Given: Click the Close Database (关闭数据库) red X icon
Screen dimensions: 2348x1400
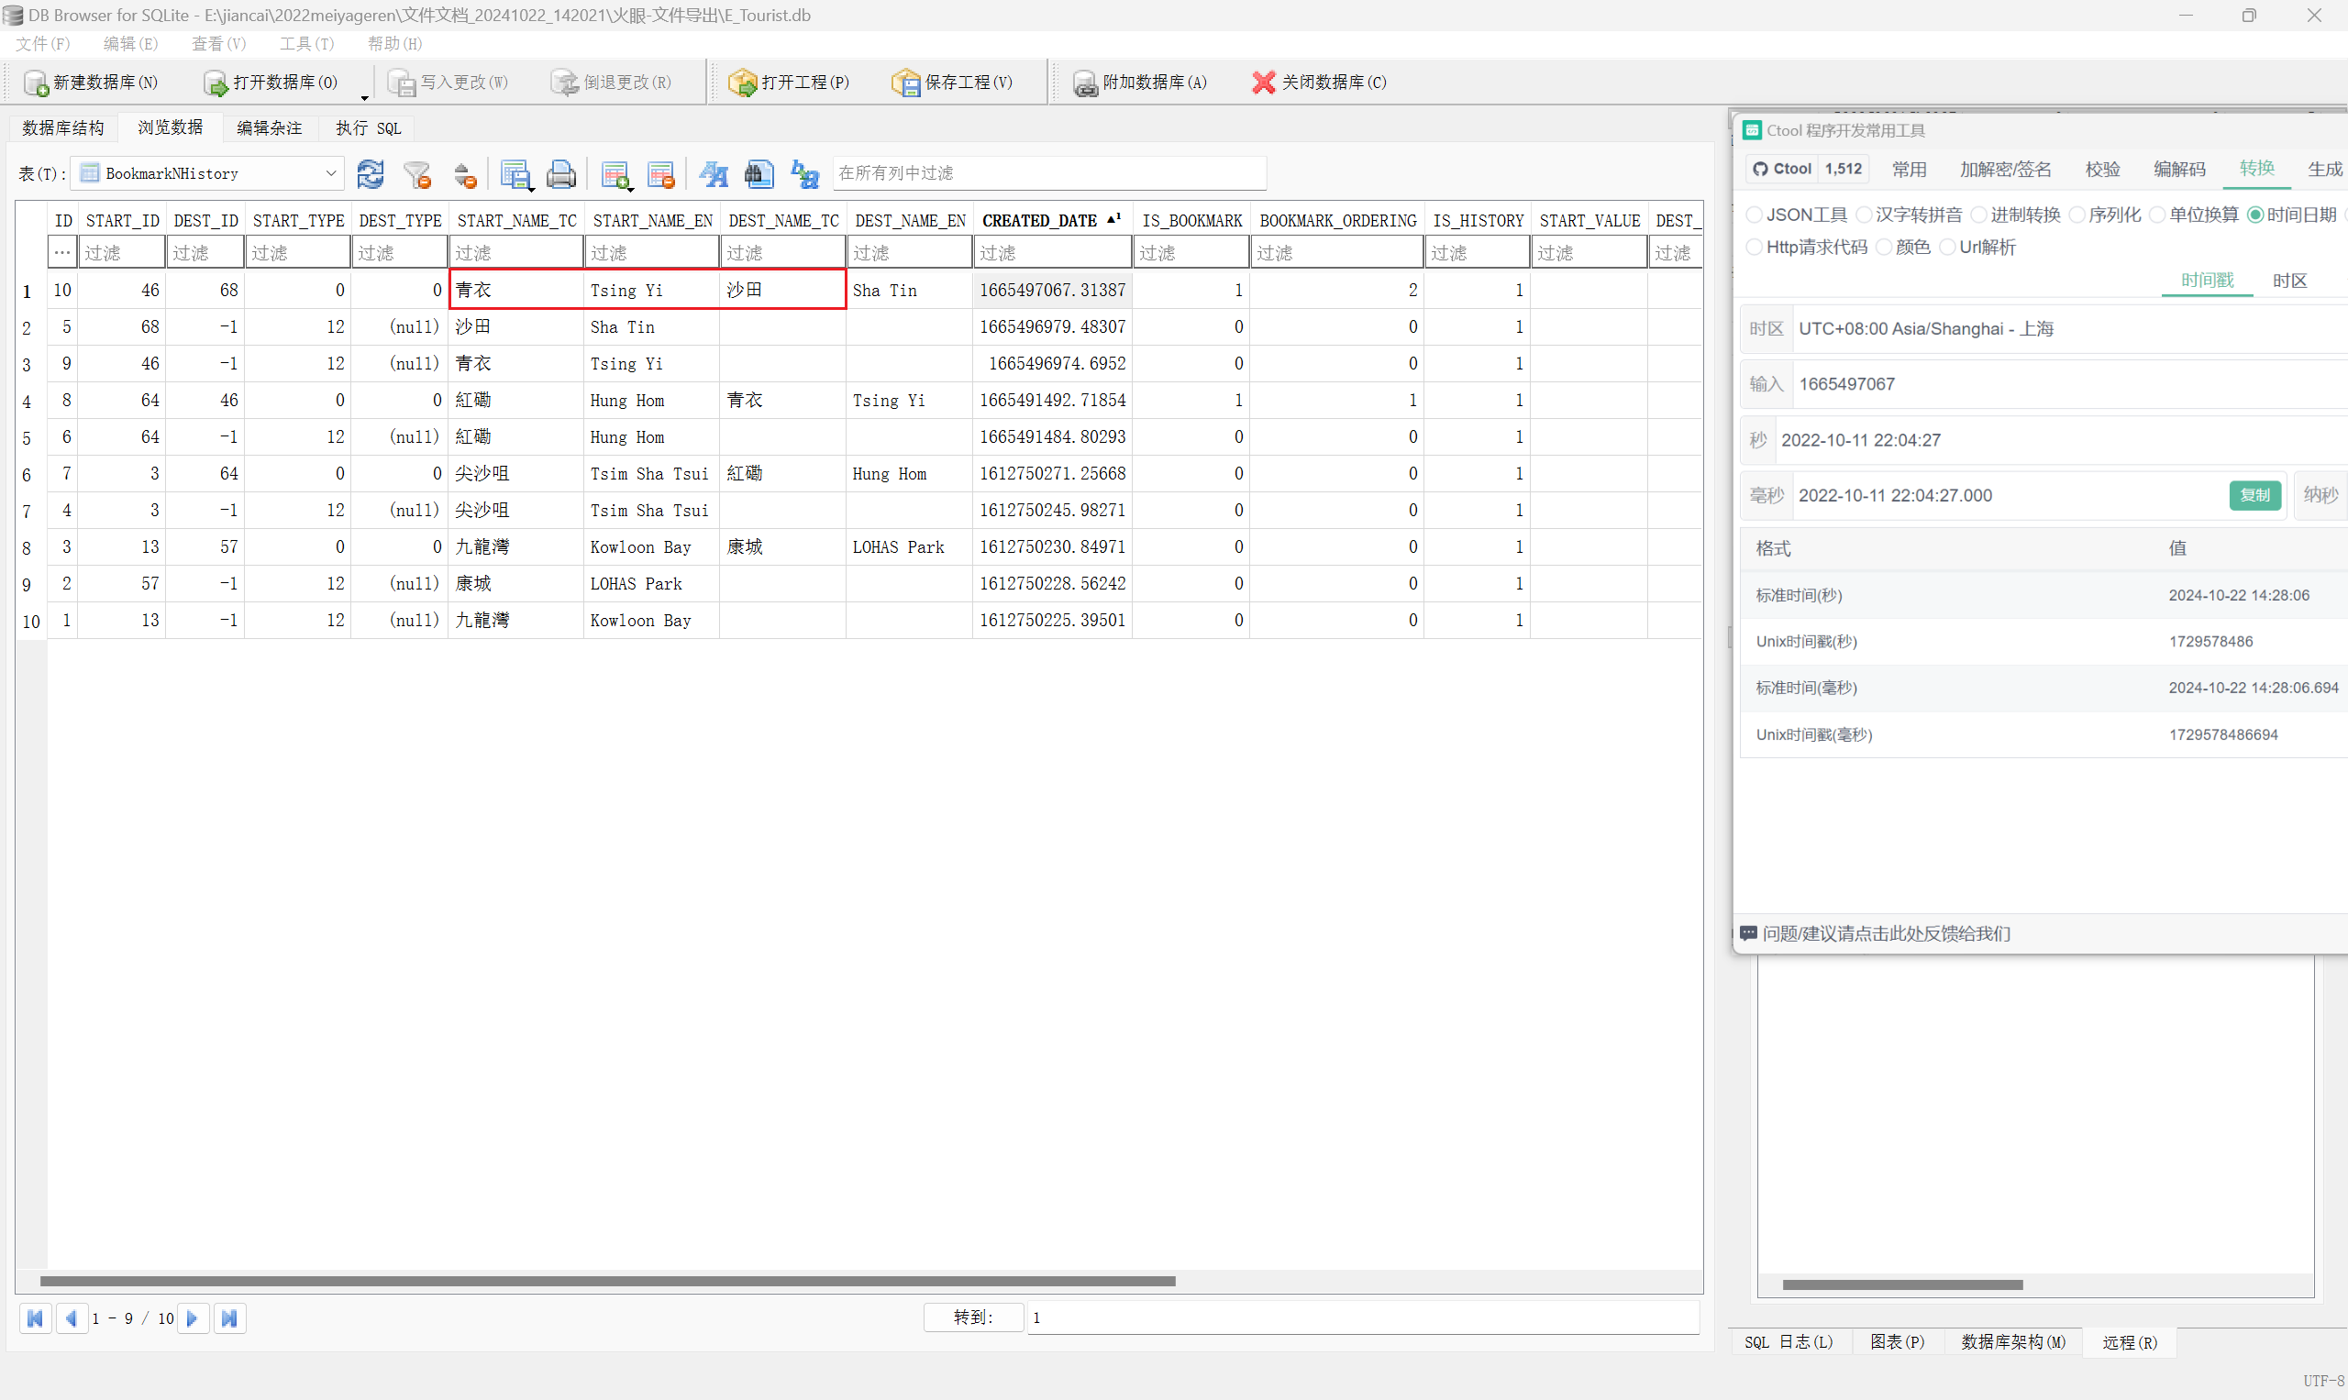Looking at the screenshot, I should (x=1264, y=83).
